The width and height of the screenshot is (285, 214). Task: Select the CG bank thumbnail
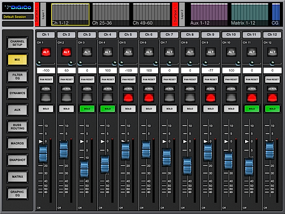tap(275, 14)
